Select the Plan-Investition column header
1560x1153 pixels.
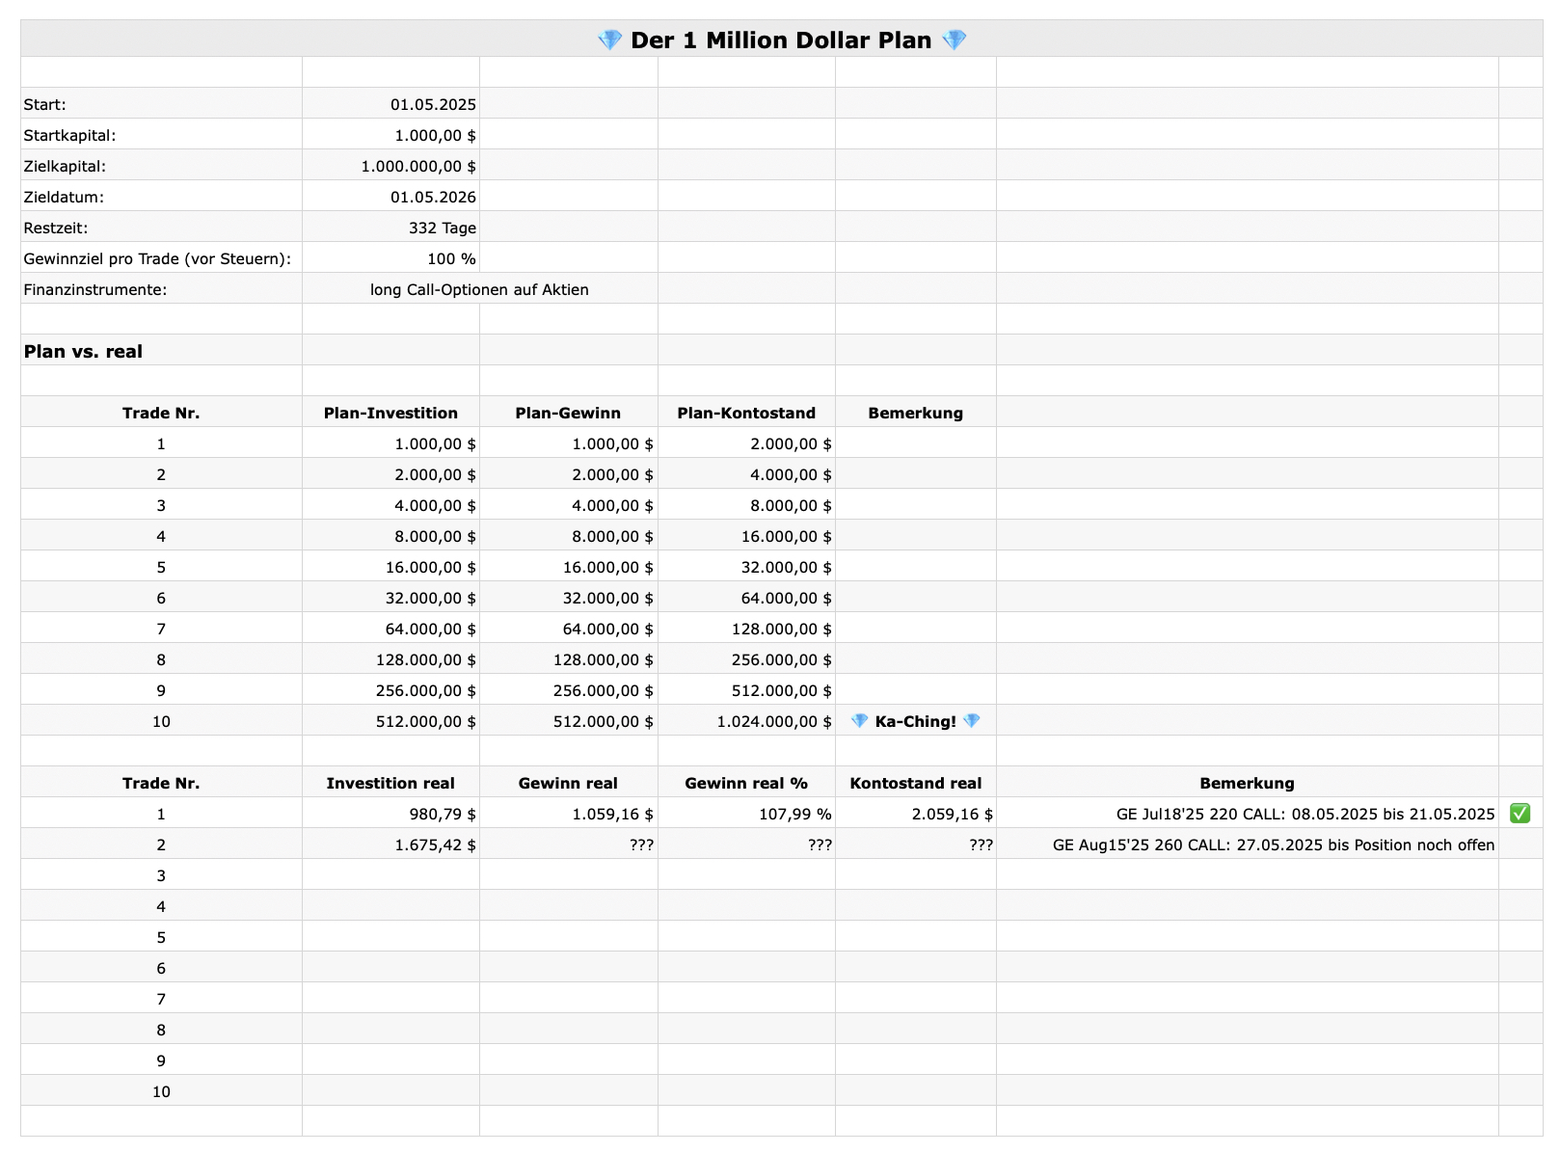[390, 413]
